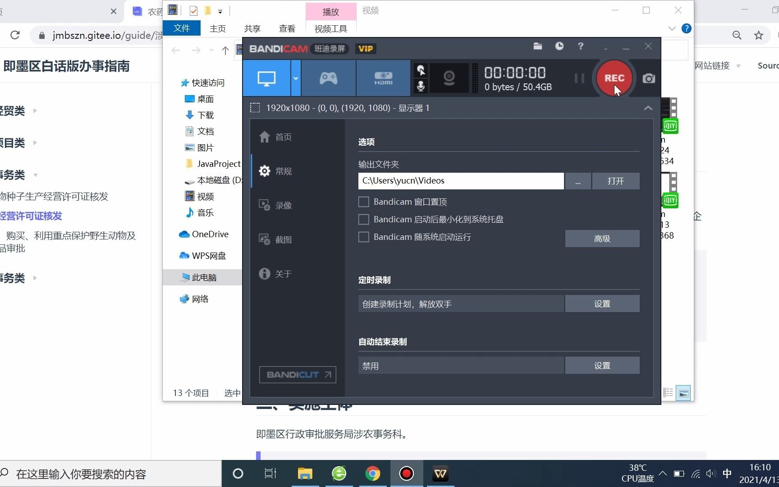Open the 关于 section
This screenshot has height=487, width=779.
[x=275, y=274]
